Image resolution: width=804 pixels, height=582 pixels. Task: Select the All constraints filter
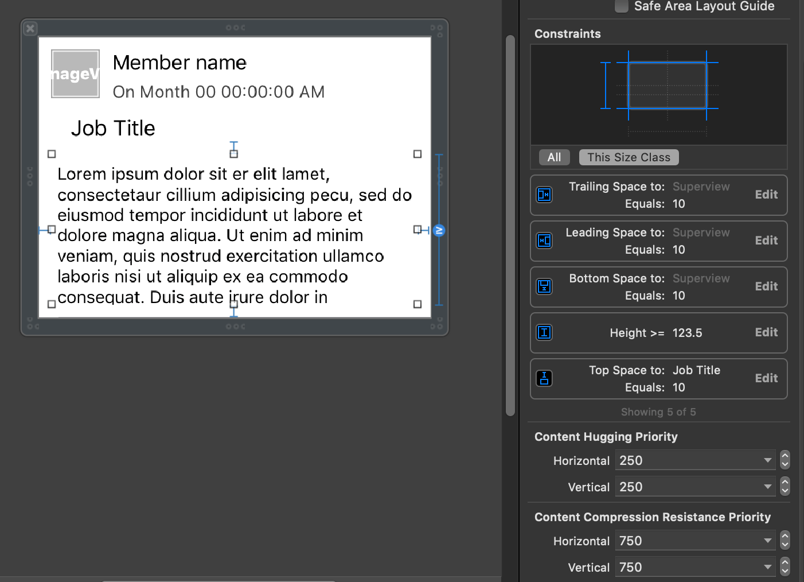(554, 157)
